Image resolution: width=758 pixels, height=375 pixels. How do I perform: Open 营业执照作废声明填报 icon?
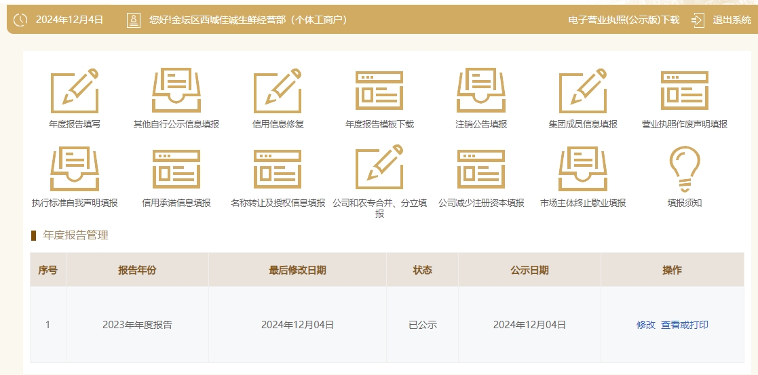coord(684,91)
